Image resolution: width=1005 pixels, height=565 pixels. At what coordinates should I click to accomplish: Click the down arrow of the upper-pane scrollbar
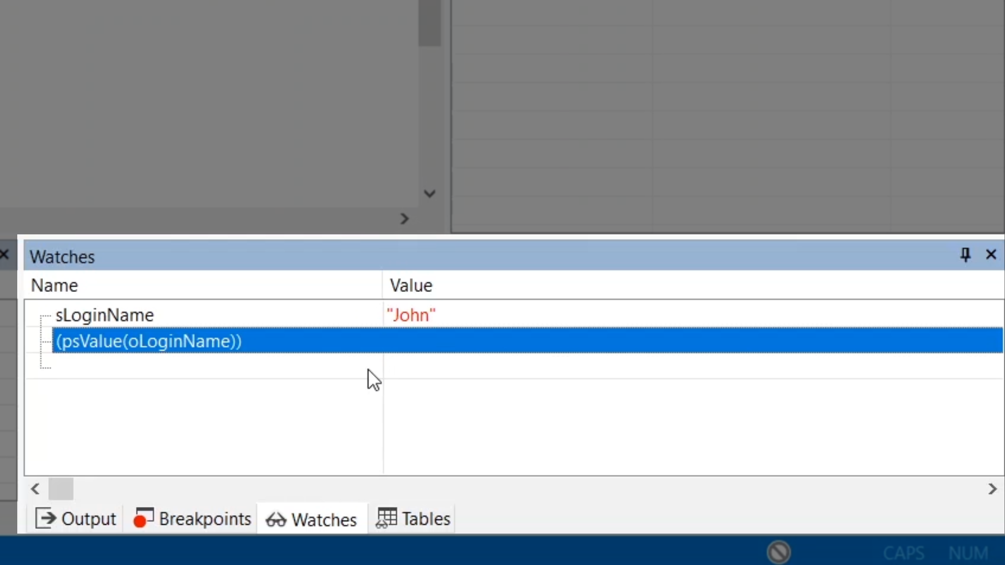429,194
